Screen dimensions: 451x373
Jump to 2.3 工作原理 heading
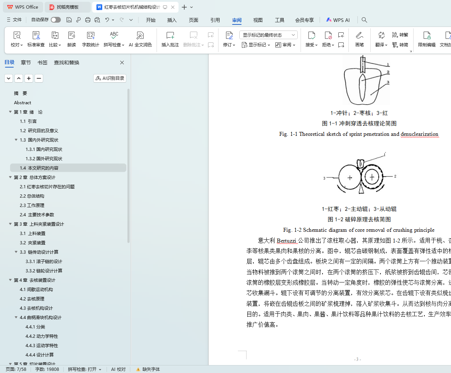[32, 206]
